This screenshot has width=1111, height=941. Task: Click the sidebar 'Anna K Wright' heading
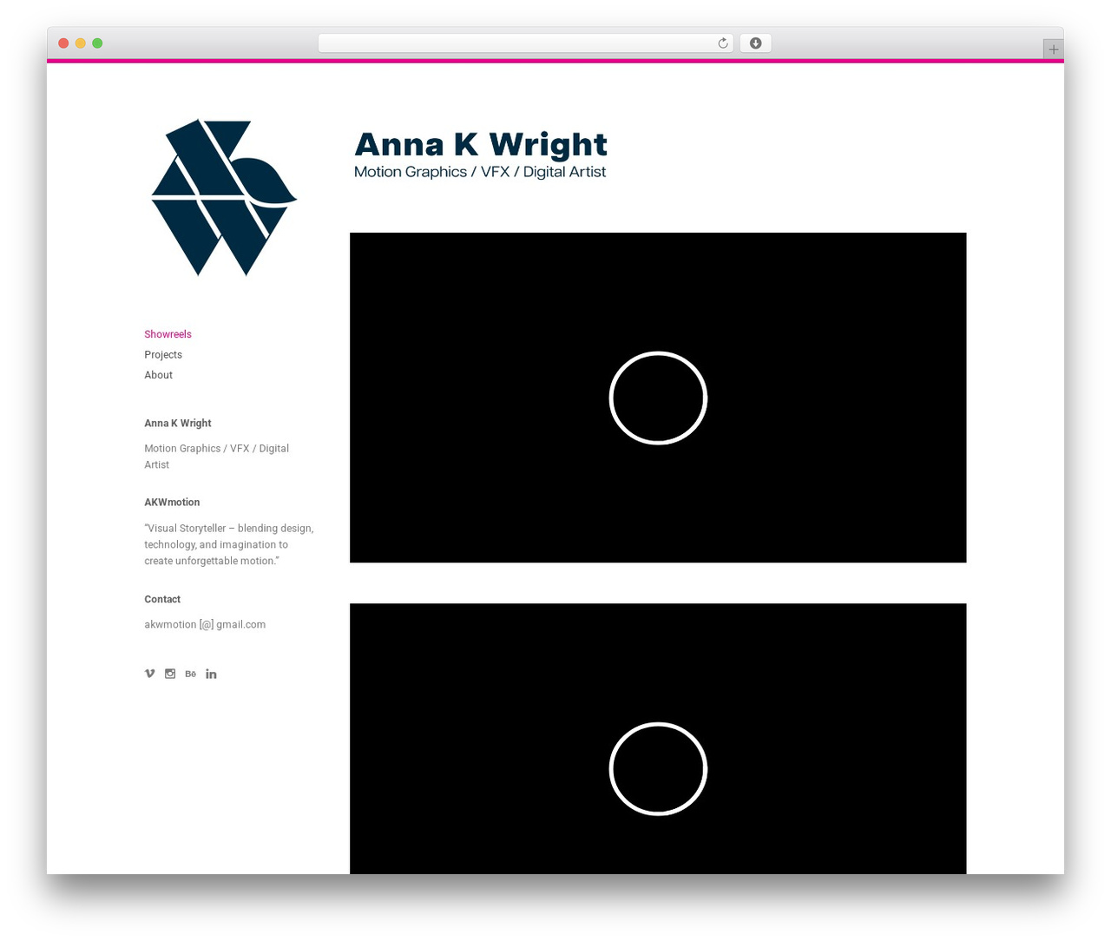click(x=178, y=423)
